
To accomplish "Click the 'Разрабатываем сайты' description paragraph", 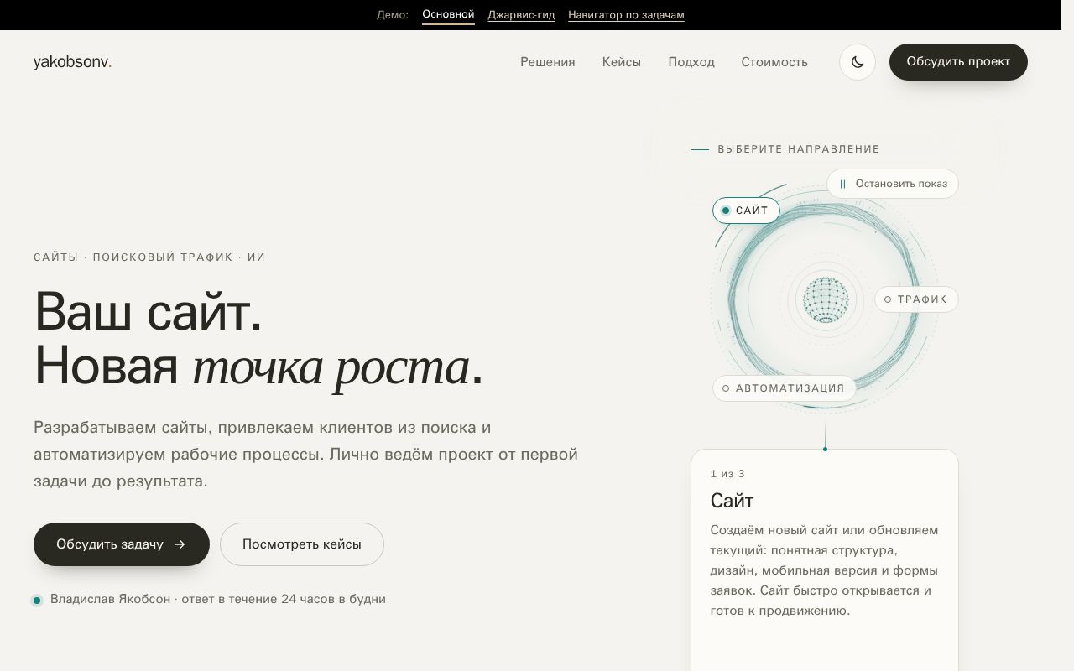I will pos(306,455).
